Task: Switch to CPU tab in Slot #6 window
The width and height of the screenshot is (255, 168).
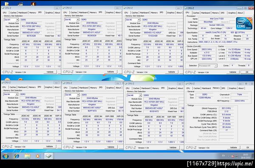Action: tap(127, 88)
